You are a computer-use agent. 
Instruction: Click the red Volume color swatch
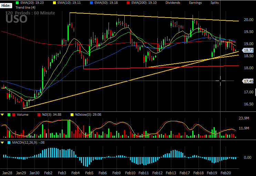(14, 115)
